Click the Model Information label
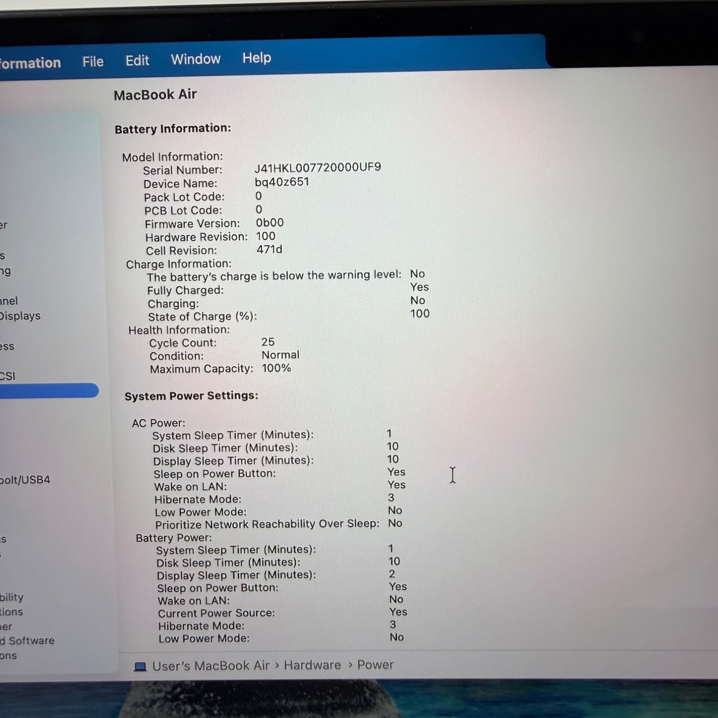The image size is (718, 718). coord(172,157)
